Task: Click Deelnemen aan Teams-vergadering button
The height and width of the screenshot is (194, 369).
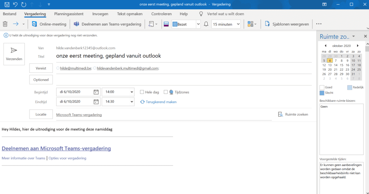Action: tap(107, 24)
